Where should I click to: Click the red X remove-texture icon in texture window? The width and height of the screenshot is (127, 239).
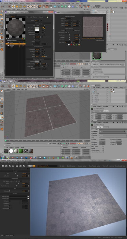point(71,45)
